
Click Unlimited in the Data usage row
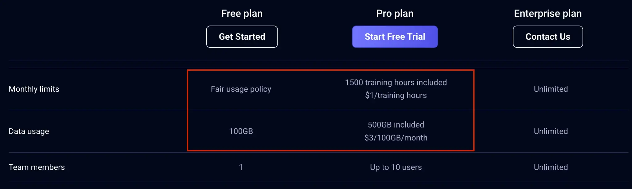point(551,131)
